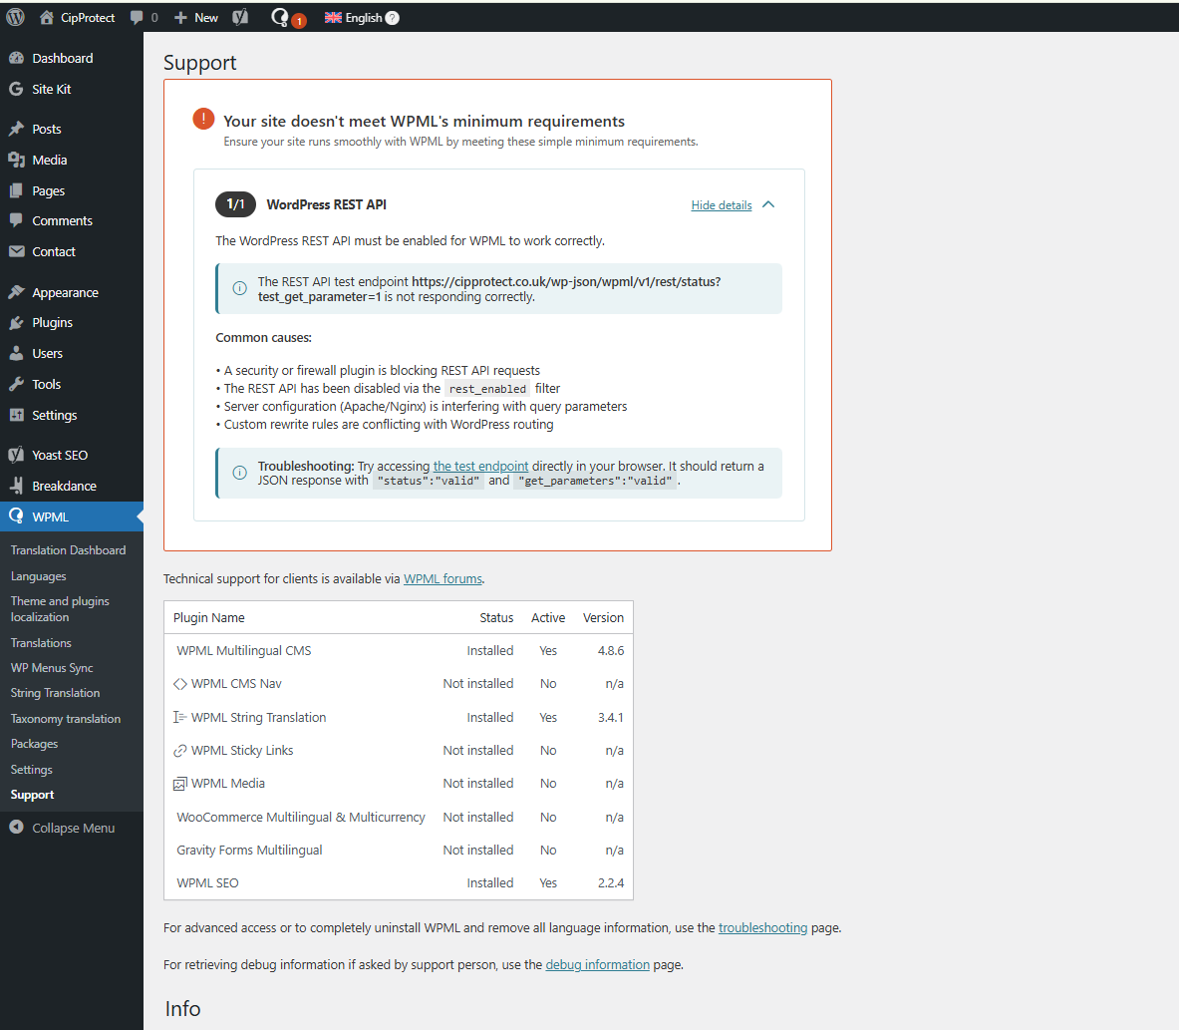Click the Pages sidebar icon
1179x1030 pixels.
pos(17,190)
